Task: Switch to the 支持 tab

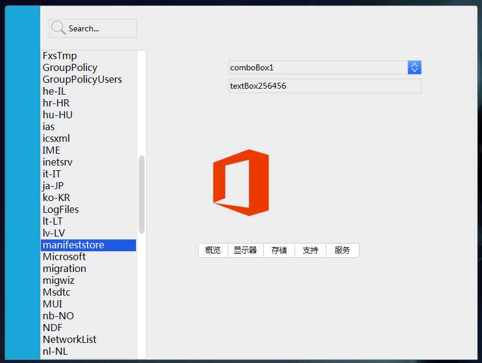Action: tap(310, 250)
